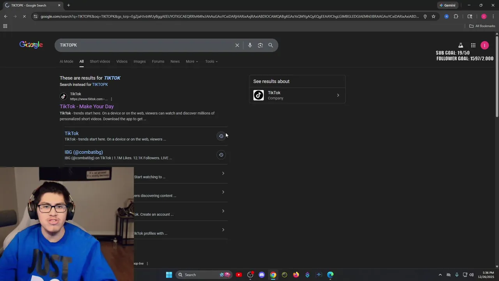This screenshot has width=499, height=281.
Task: Open the Google Lens page search toolbar button
Action: click(x=470, y=16)
